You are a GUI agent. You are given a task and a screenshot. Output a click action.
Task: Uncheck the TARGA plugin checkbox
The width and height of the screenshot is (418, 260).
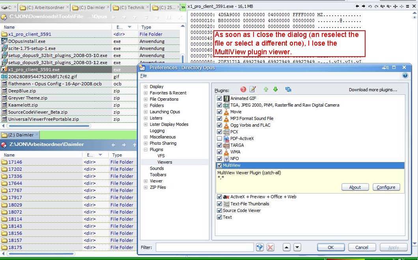[x=219, y=145]
